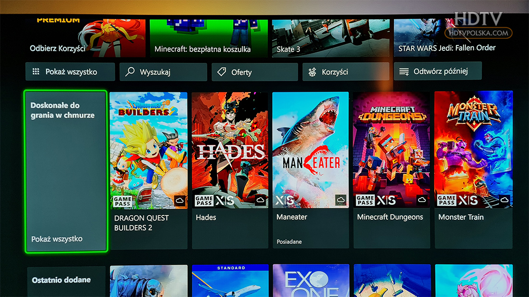Click the X|S badge on Hades cover
Image resolution: width=529 pixels, height=297 pixels.
click(x=225, y=201)
